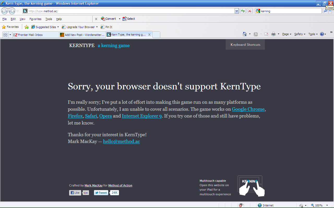The width and height of the screenshot is (334, 208).
Task: Expand the Print dropdown arrow
Action: click(278, 34)
